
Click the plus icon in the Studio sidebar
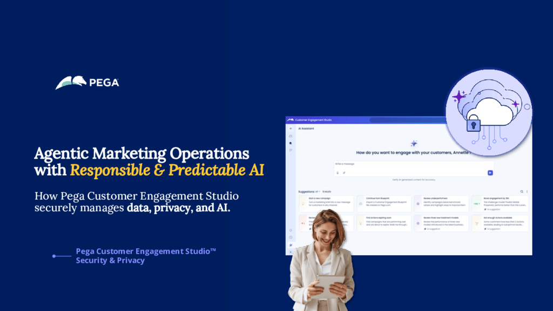click(291, 129)
